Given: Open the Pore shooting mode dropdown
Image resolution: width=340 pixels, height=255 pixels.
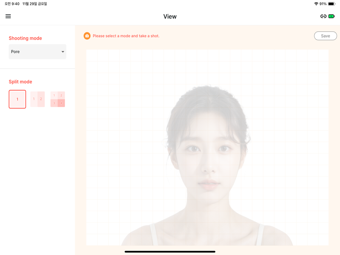Looking at the screenshot, I should click(37, 52).
